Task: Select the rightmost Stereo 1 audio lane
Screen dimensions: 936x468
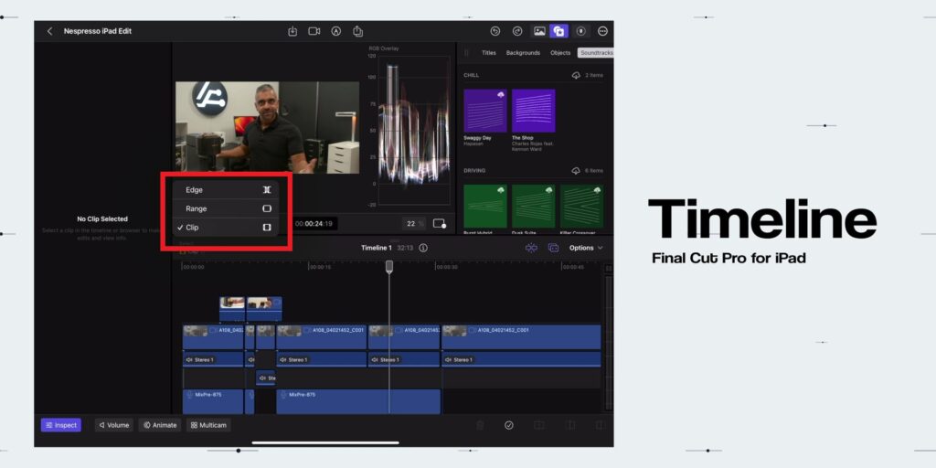Action: click(521, 359)
